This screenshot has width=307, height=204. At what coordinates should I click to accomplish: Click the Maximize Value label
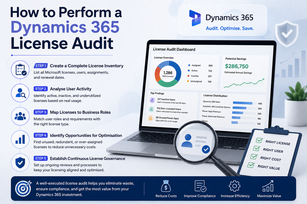click(x=269, y=196)
